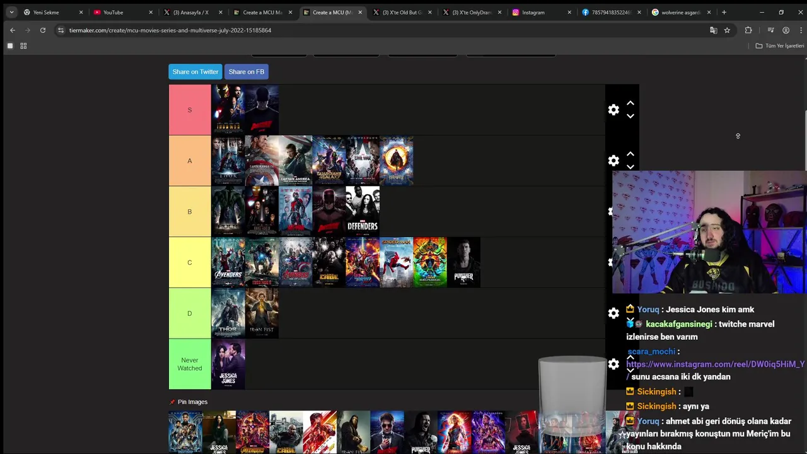
Task: Select Iron Man poster in S tier
Action: [228, 110]
